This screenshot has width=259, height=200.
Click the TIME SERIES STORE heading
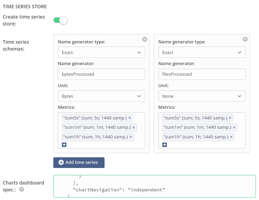coord(25,7)
